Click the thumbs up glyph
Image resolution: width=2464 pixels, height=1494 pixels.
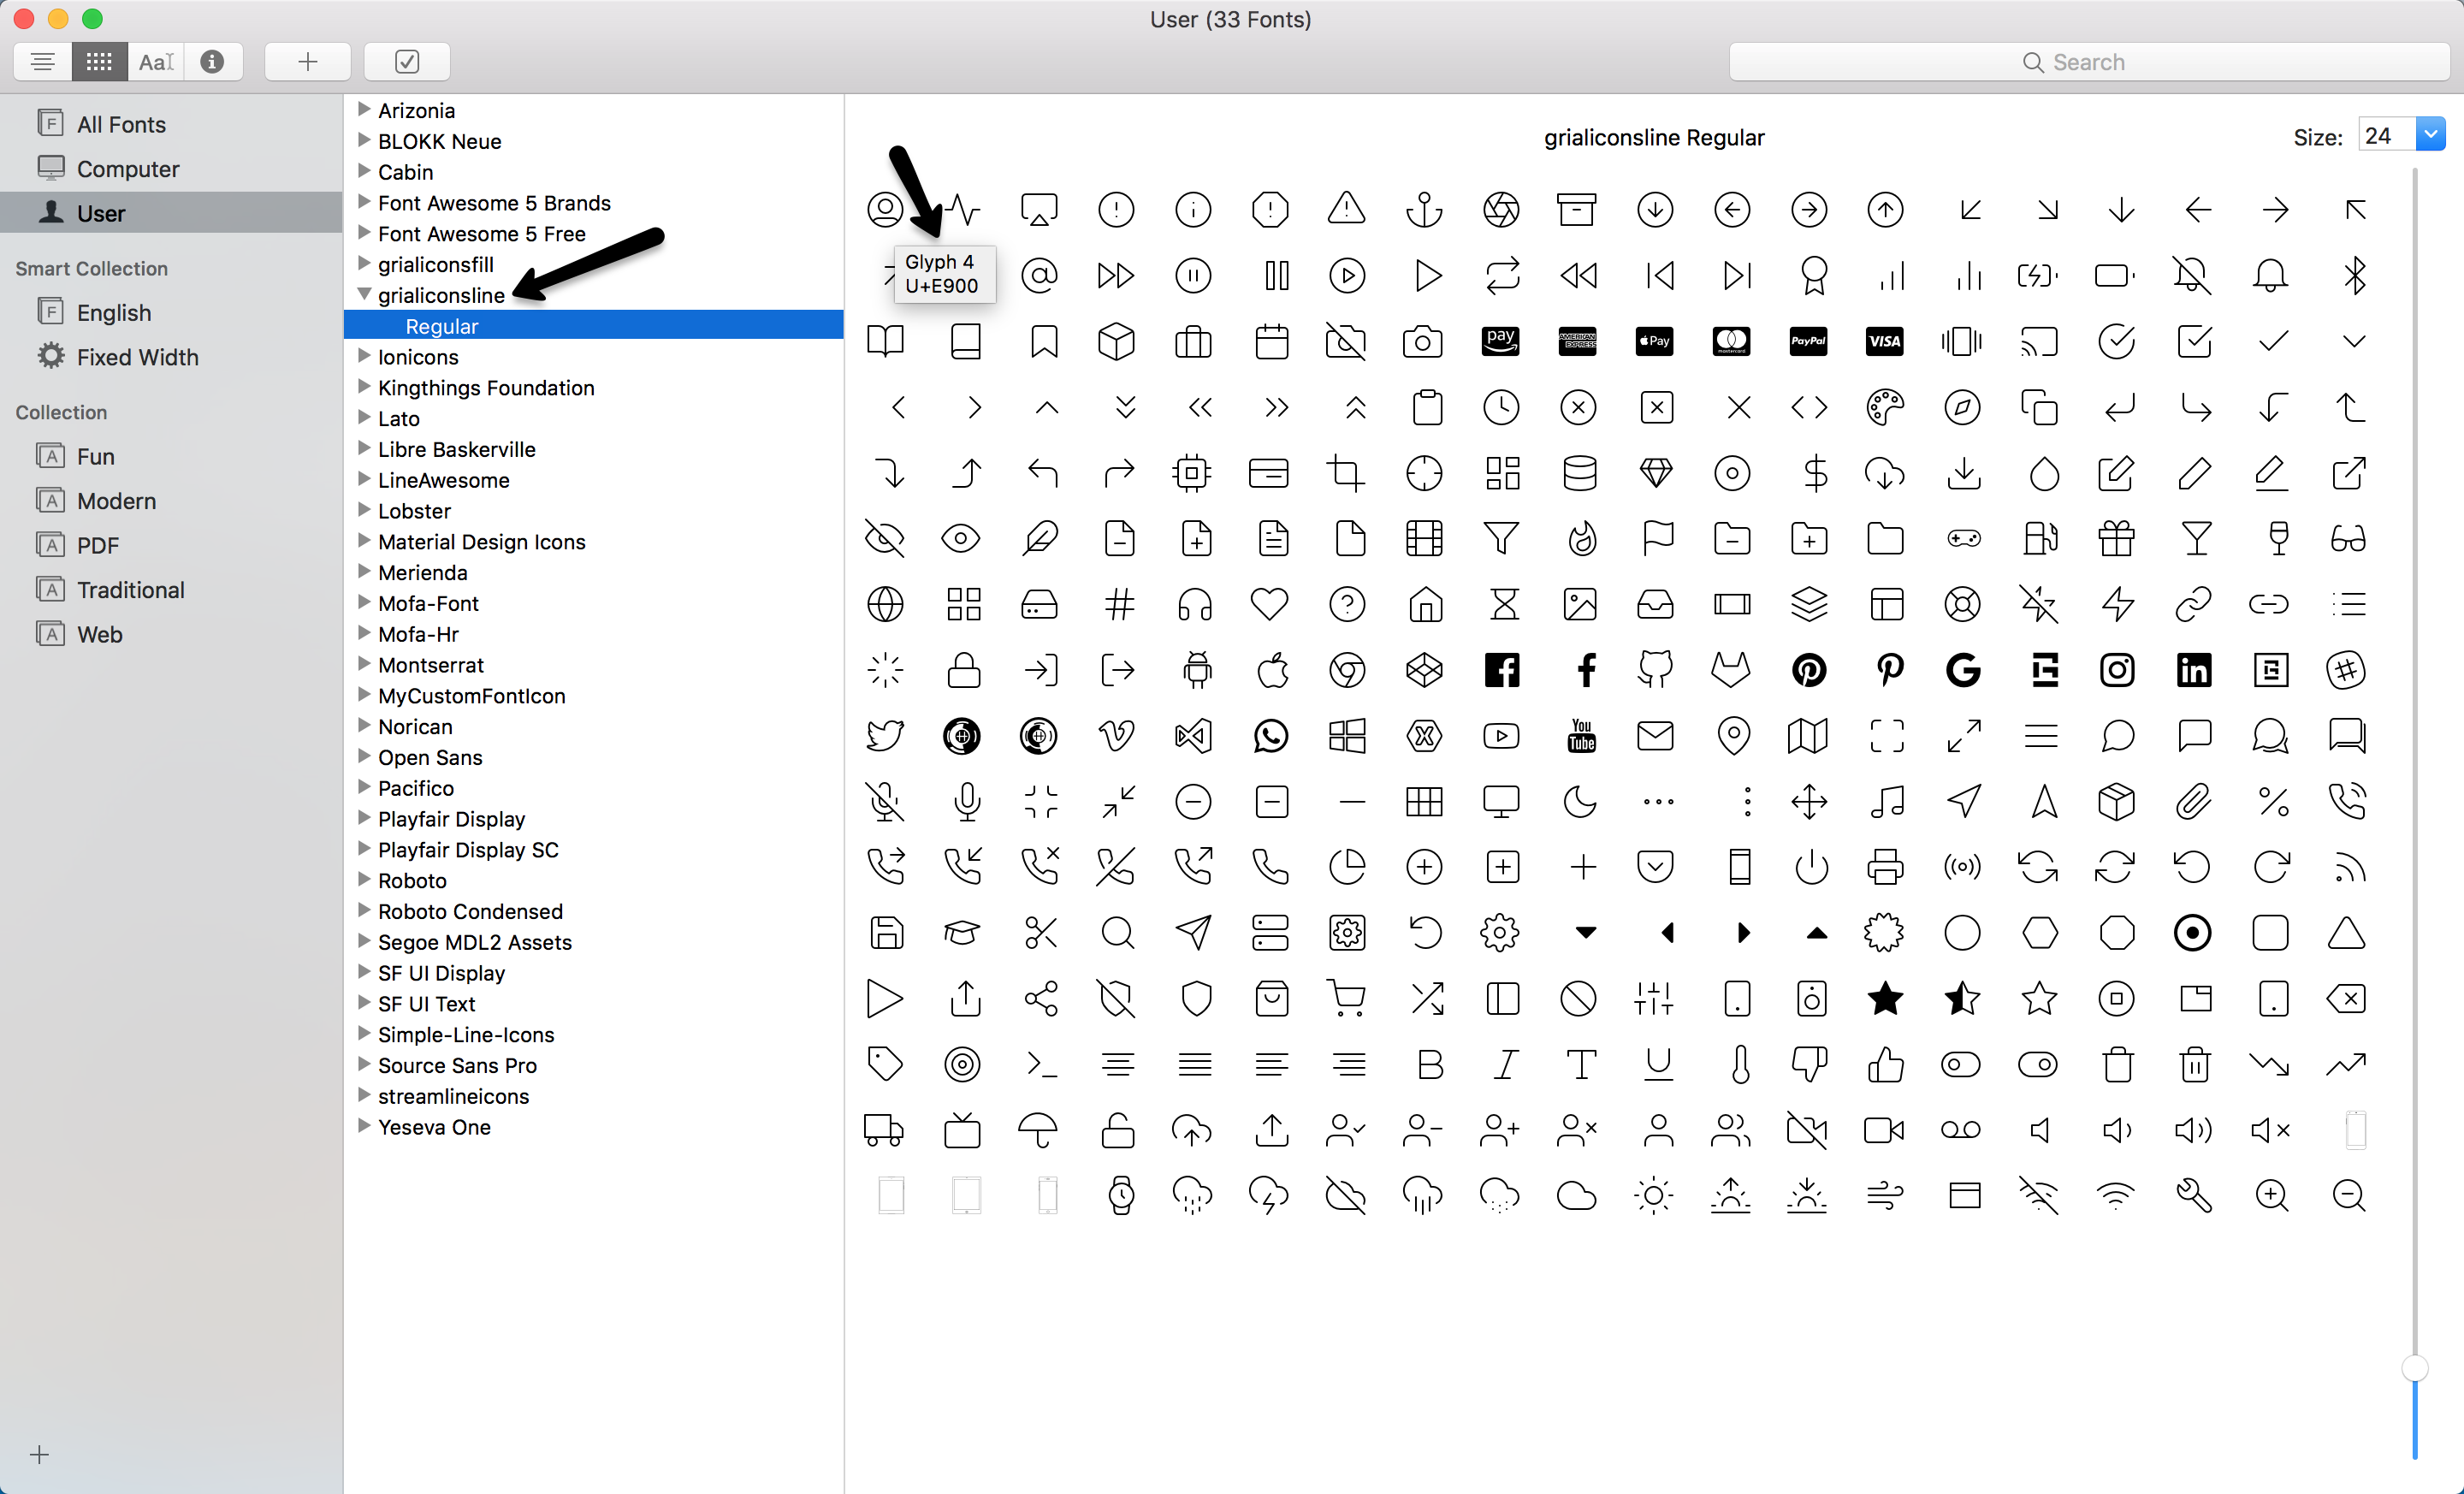pos(1886,1064)
